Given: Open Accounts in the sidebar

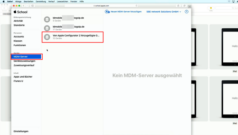Looking at the screenshot, I should point(18,36).
